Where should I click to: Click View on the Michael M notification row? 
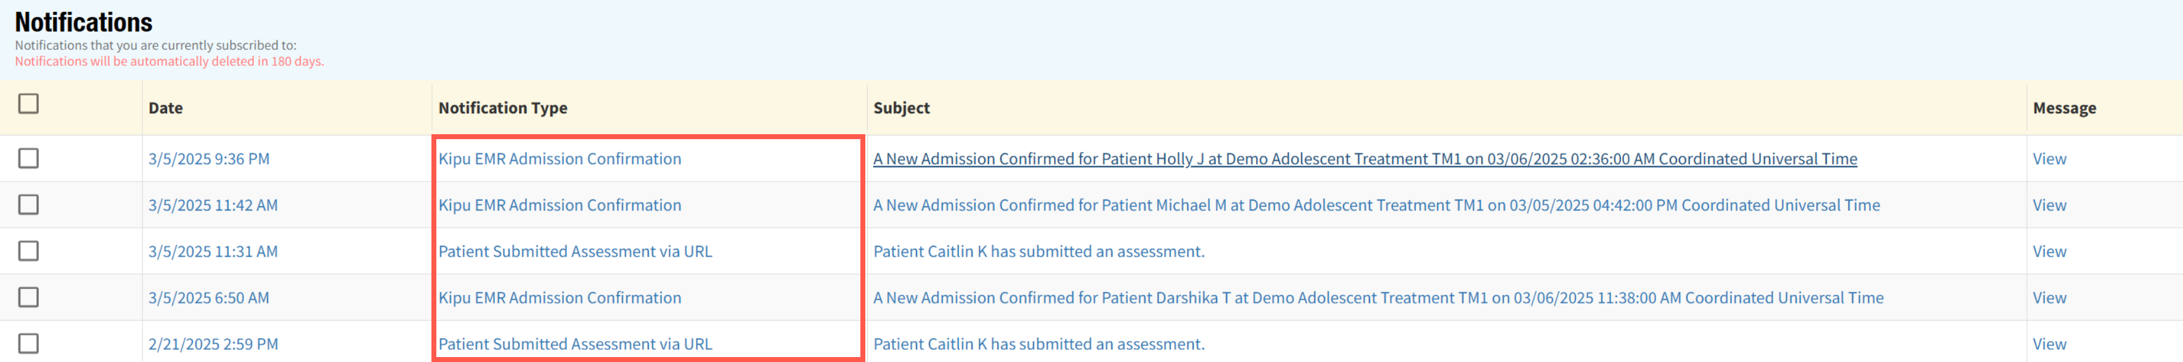pyautogui.click(x=2048, y=206)
